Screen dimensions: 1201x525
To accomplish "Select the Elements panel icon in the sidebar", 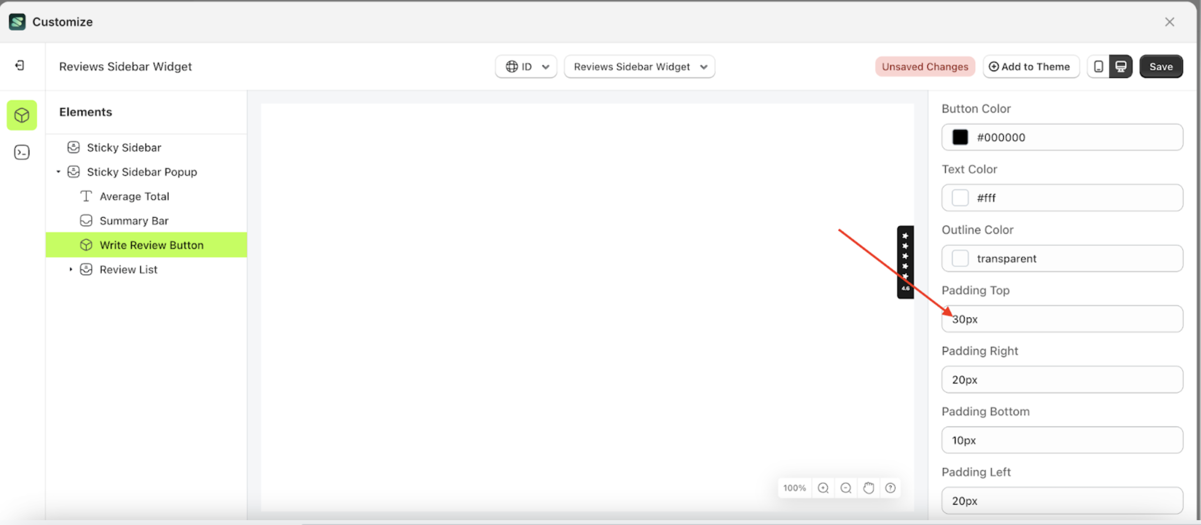I will [21, 115].
